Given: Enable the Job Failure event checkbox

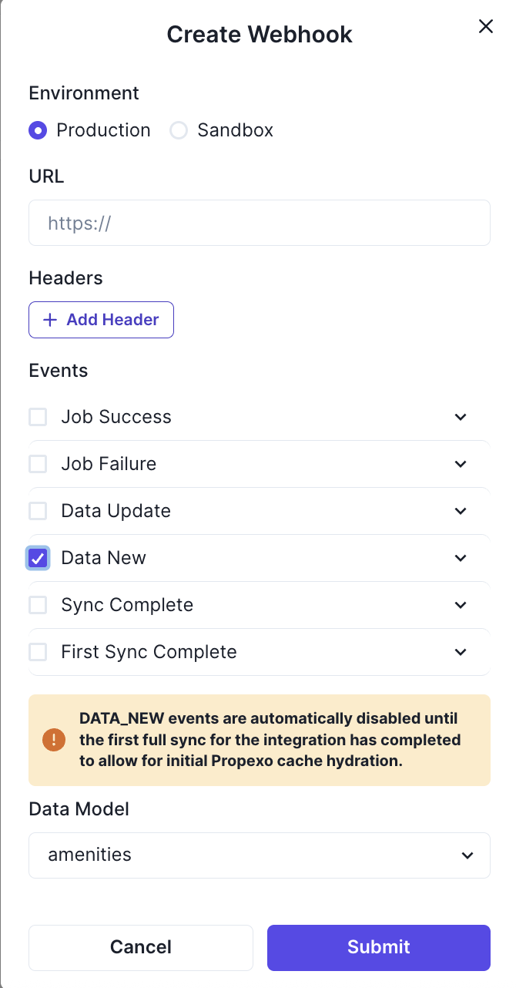Looking at the screenshot, I should point(38,464).
